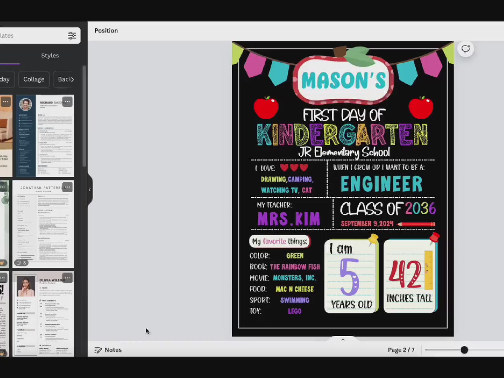Viewport: 504px width, 378px height.
Task: Select the MAC N CHEESE food text
Action: point(295,289)
